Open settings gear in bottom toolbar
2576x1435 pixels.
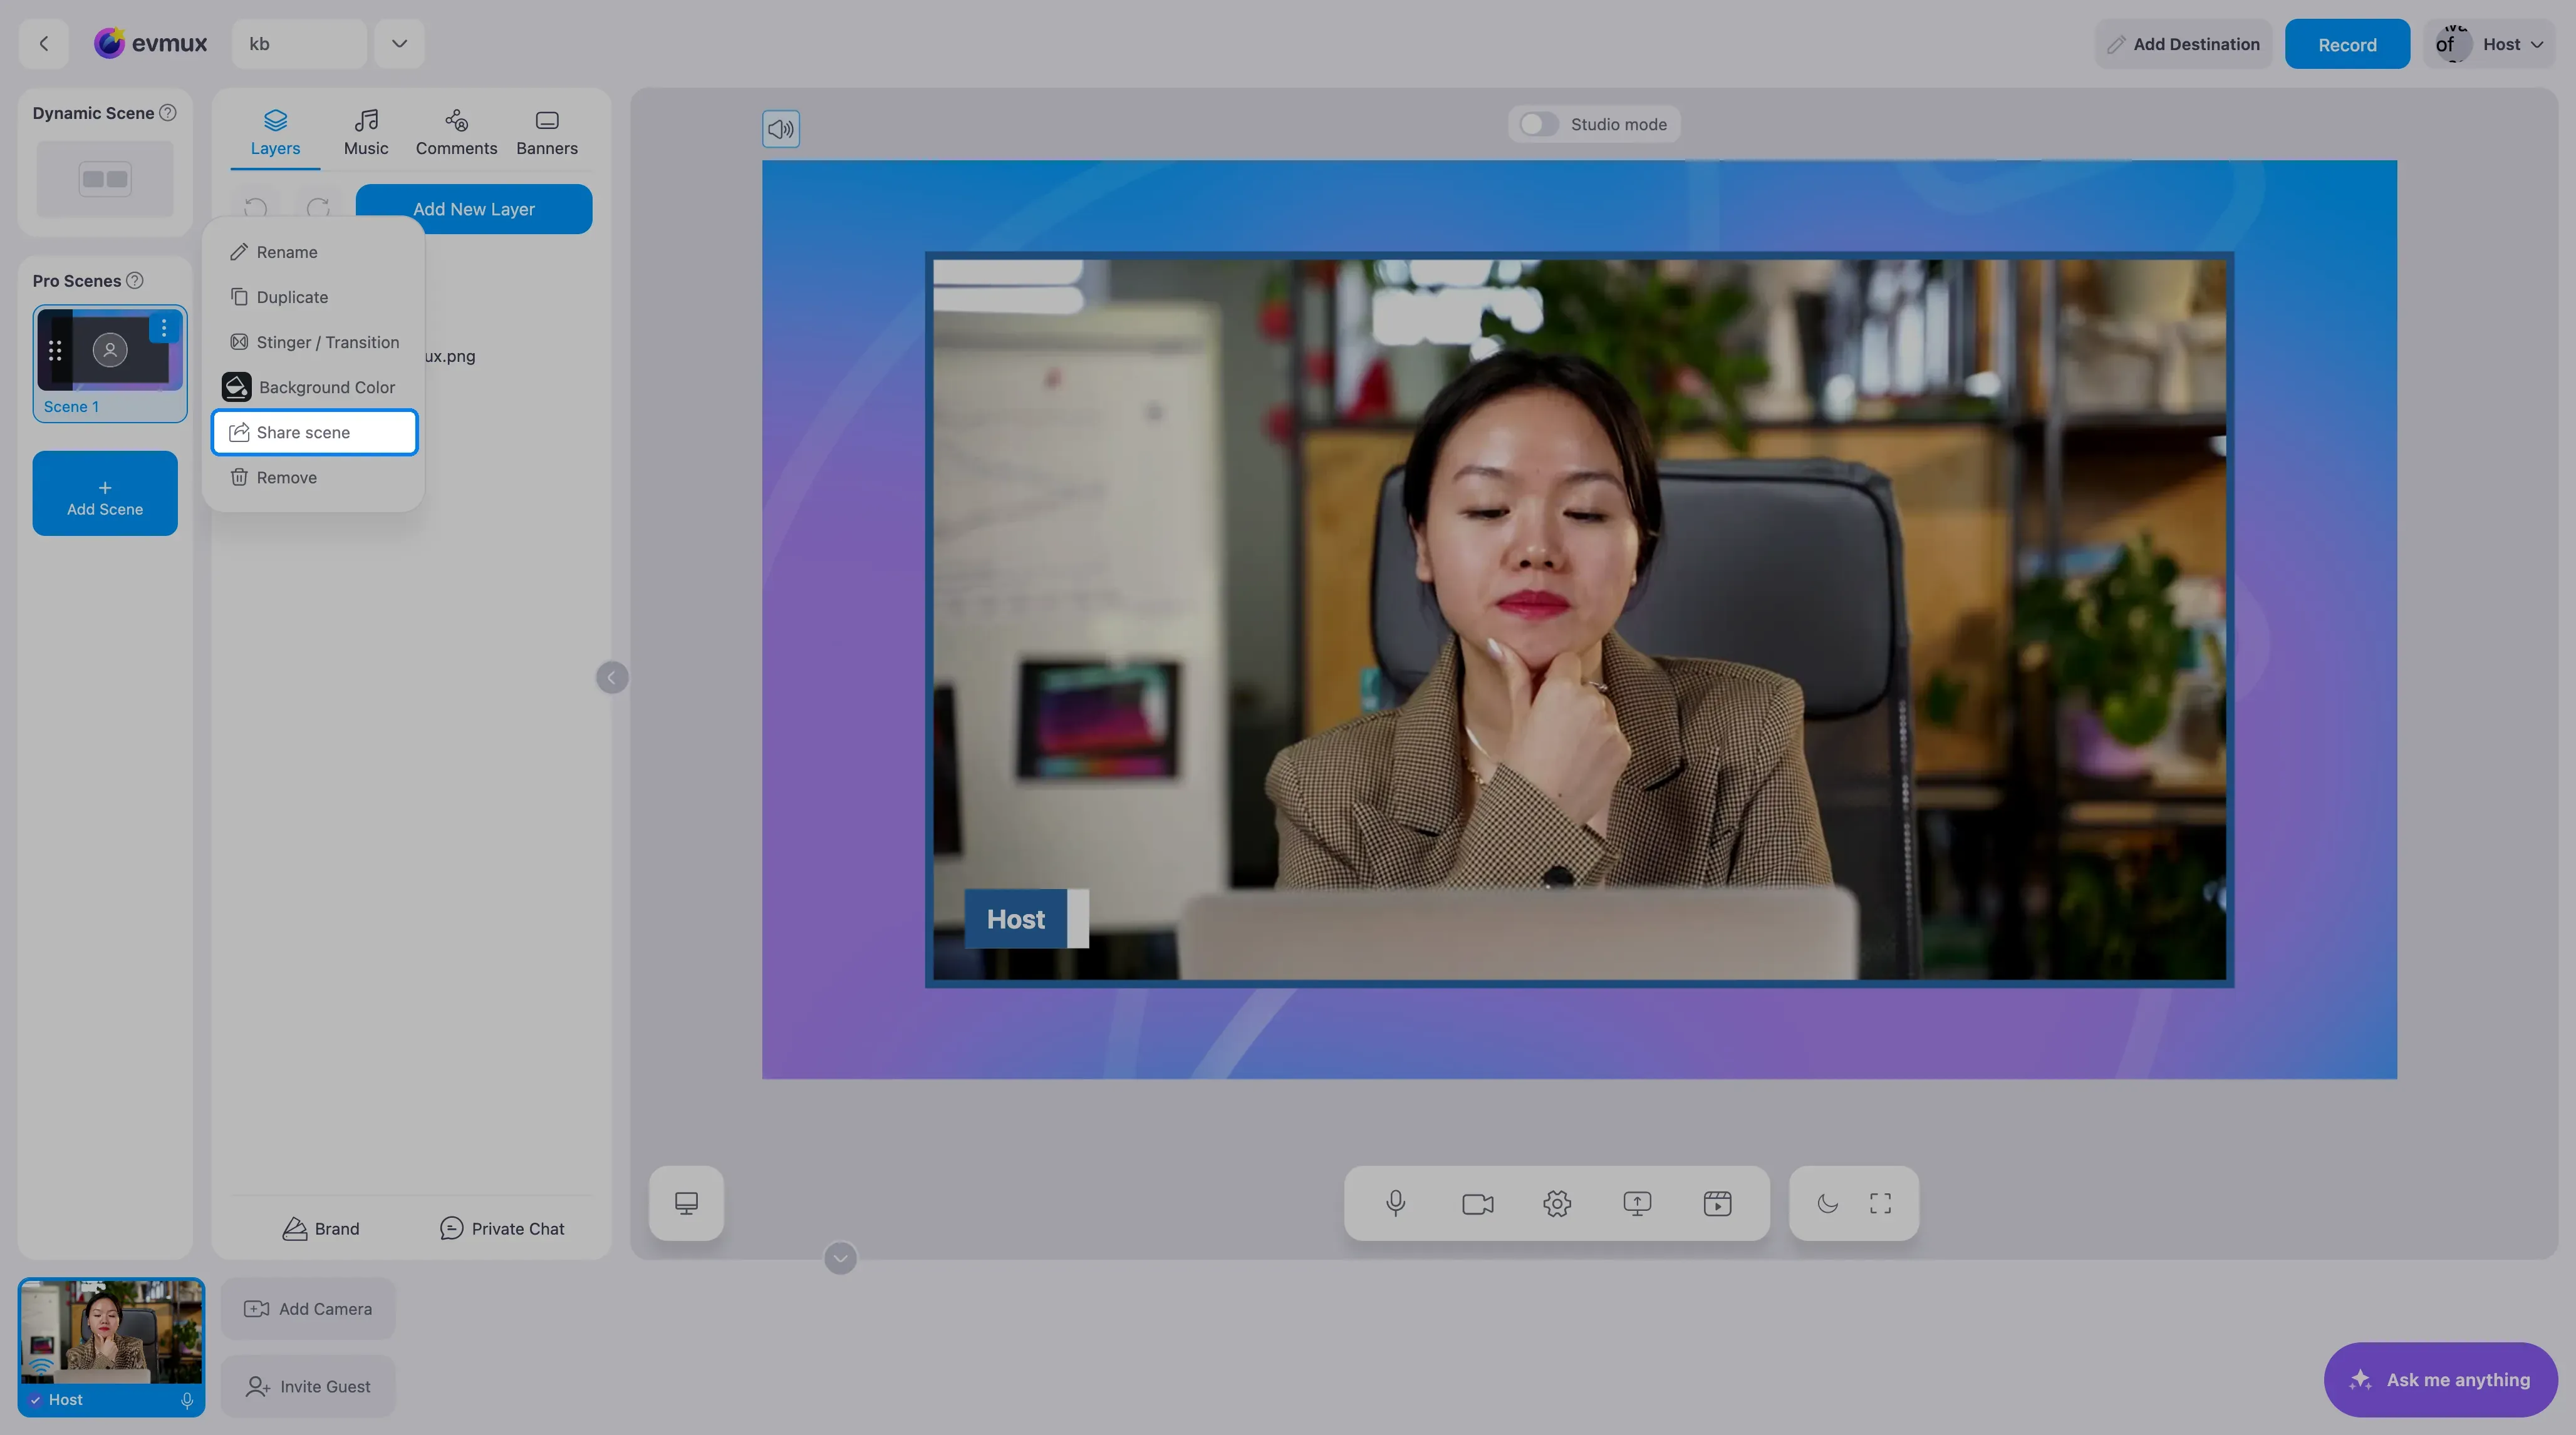(1557, 1203)
